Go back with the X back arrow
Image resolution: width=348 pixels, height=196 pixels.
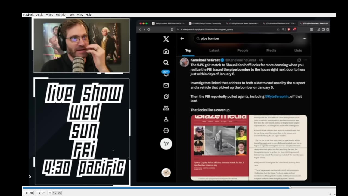[x=182, y=38]
